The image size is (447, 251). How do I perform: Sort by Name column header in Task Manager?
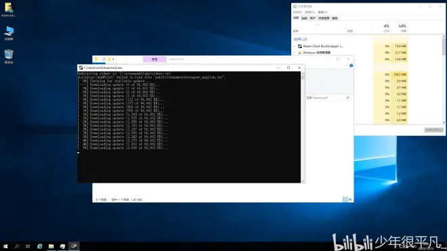click(x=295, y=31)
